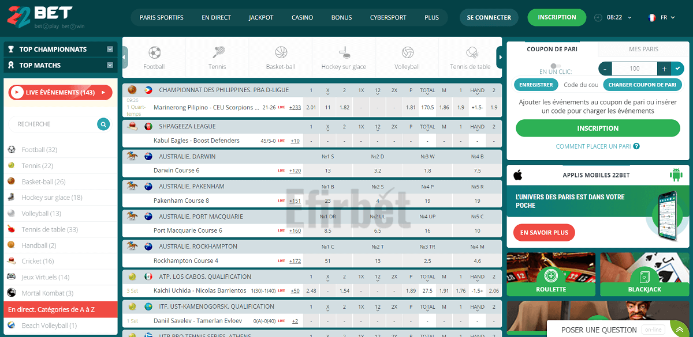The width and height of the screenshot is (693, 337).
Task: Open the PLUS menu item
Action: click(432, 18)
